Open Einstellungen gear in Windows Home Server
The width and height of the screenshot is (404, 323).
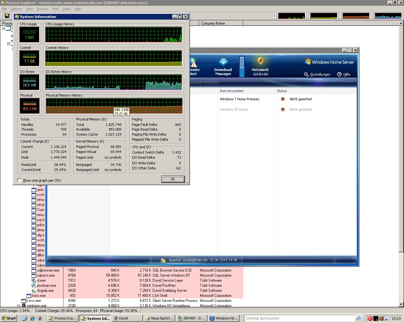point(306,74)
